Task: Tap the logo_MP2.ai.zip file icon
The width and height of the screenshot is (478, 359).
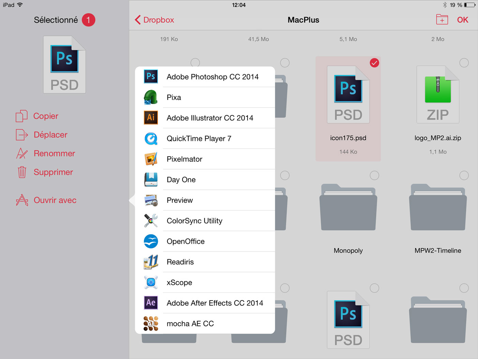Action: pos(438,95)
